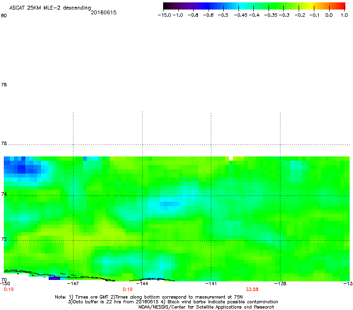353x310 pixels.
Task: Click the color bar label "-0.5"
Action: click(223, 15)
